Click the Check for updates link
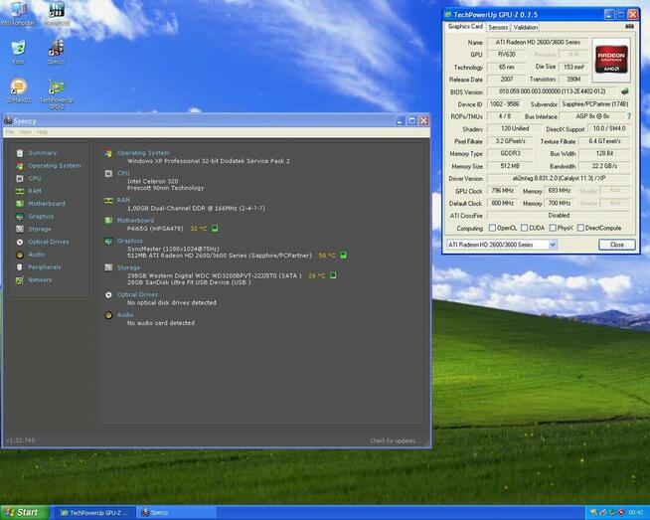 tap(396, 440)
